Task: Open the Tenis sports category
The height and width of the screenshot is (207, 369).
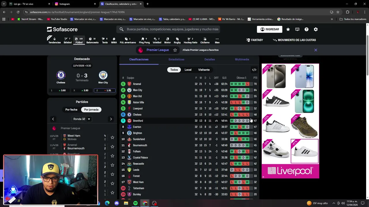Action: [x=105, y=41]
